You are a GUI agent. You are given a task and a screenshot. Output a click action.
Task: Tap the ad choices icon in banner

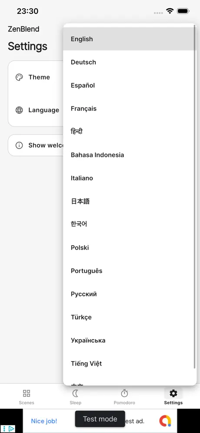tap(8, 429)
